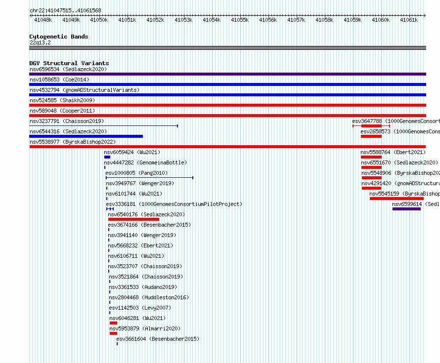Click the nsv6101744 (Wu2021) label
This screenshot has width=440, height=363.
134,194
